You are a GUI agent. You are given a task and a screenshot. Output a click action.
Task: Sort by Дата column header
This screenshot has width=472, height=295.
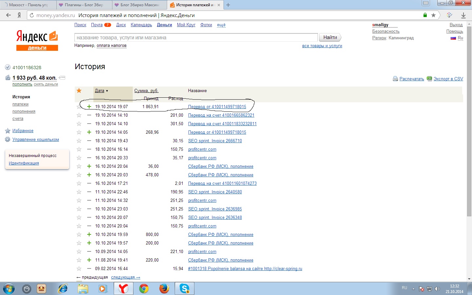tap(100, 91)
